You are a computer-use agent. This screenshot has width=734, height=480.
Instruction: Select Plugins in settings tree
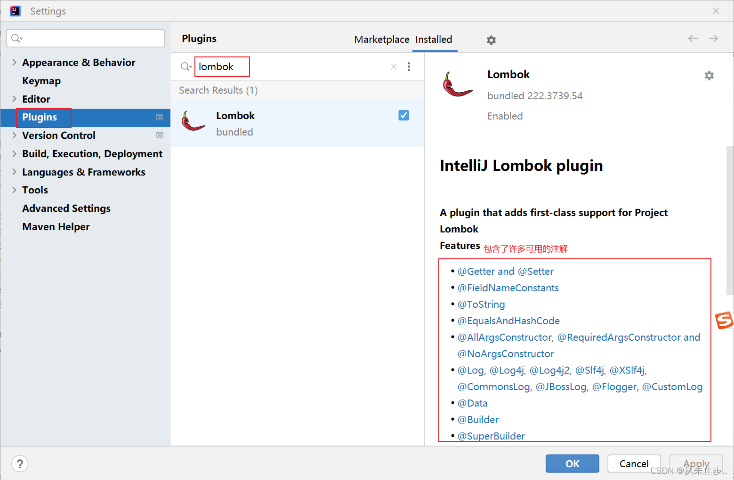coord(40,117)
